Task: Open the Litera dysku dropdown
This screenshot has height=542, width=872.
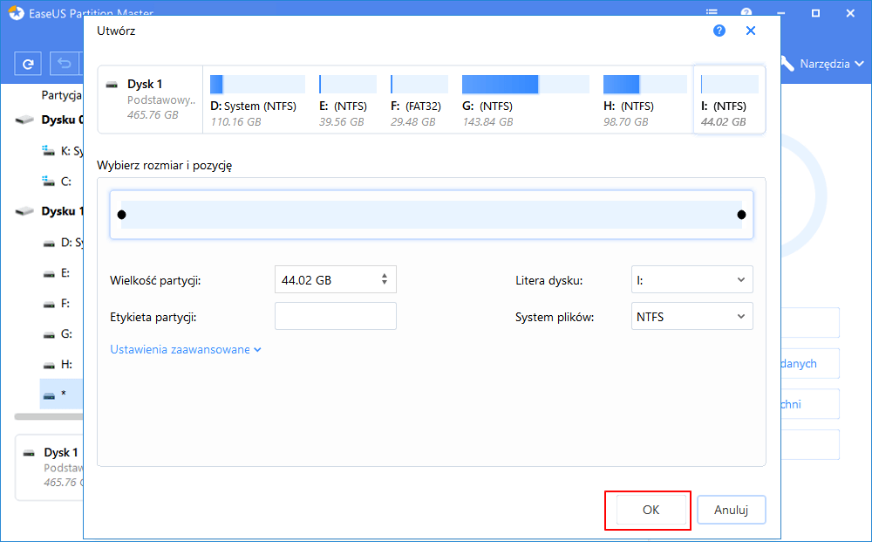Action: (691, 279)
